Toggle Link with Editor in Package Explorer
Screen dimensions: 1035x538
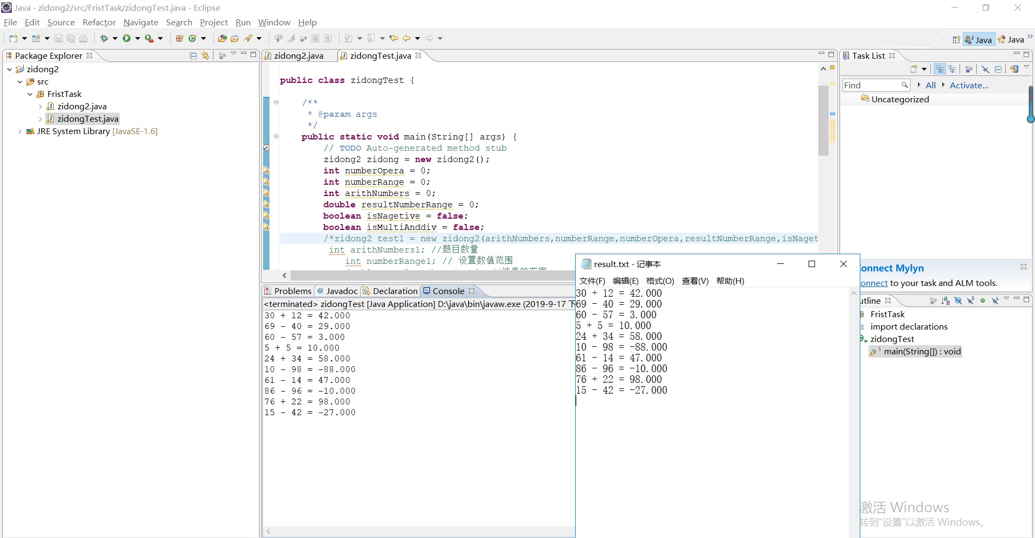coord(205,55)
